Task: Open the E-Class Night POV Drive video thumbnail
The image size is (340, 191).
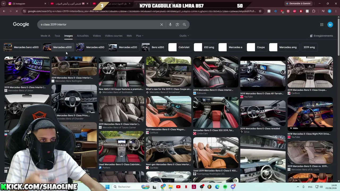Action: click(310, 114)
